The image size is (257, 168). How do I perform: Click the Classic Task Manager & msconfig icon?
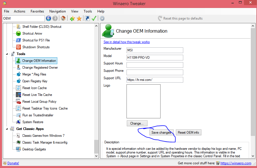18,142
